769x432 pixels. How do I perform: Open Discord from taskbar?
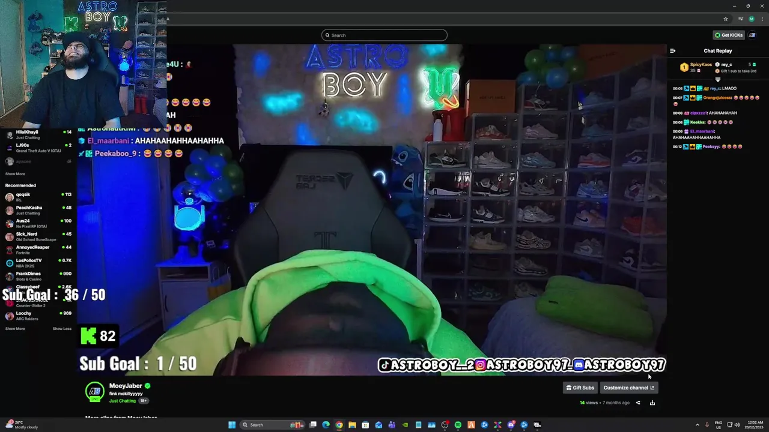(511, 425)
